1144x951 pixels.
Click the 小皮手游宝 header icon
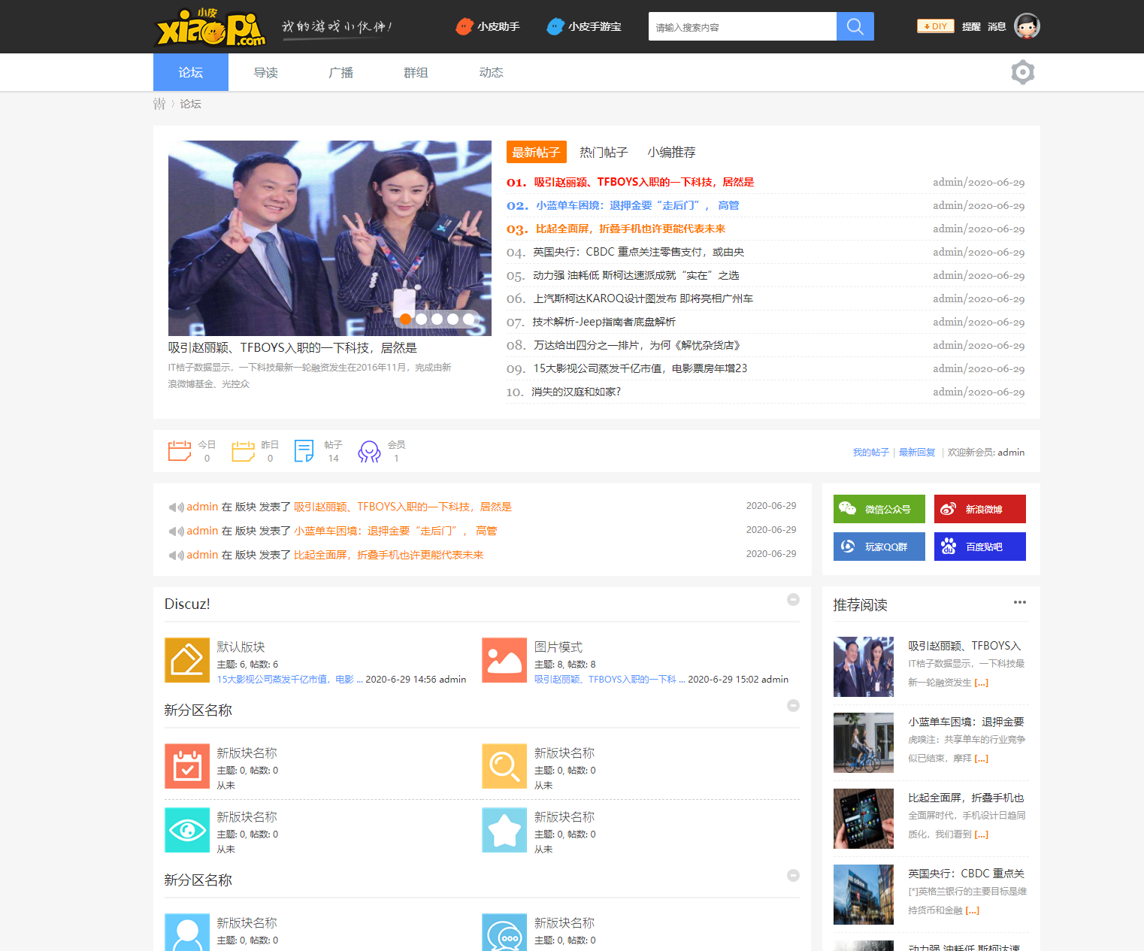[x=555, y=26]
